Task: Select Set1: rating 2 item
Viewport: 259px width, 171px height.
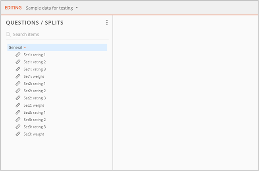Action: 35,62
